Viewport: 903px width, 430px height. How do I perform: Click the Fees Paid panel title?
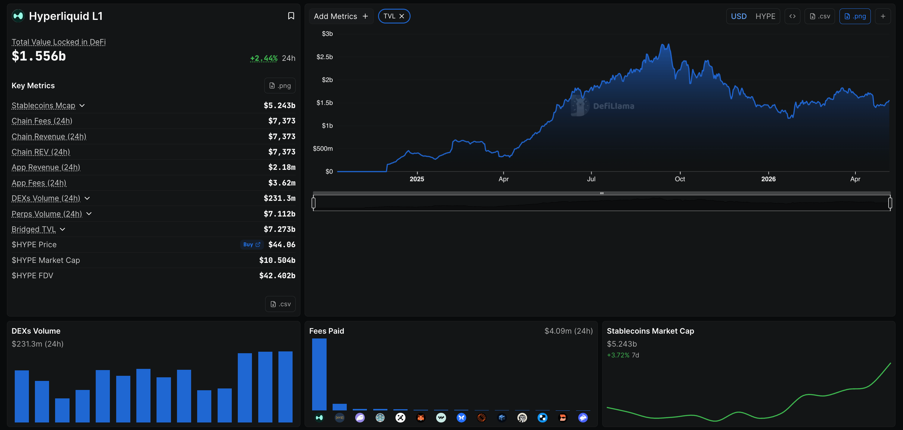[326, 331]
